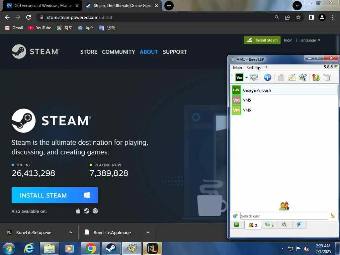Expand options for RuneLite.AppImage download
This screenshot has width=340, height=255.
148,232
